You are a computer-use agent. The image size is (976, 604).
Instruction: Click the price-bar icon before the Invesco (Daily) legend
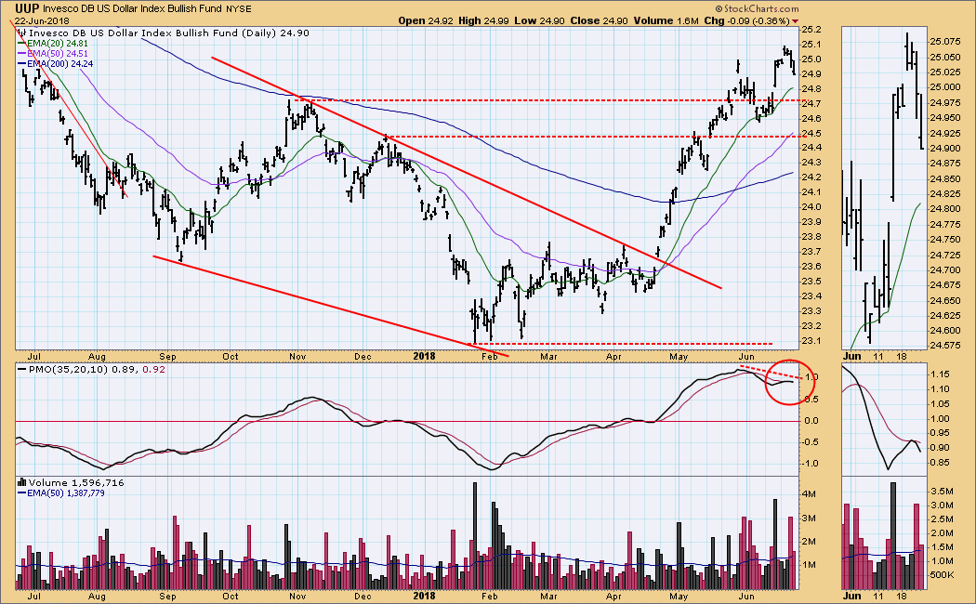[x=22, y=33]
